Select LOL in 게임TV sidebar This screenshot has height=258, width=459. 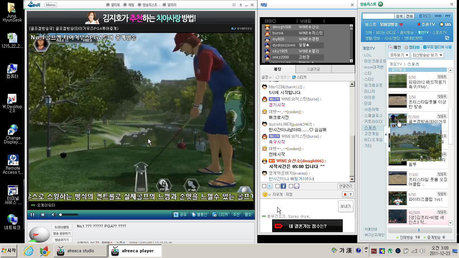coord(368,55)
